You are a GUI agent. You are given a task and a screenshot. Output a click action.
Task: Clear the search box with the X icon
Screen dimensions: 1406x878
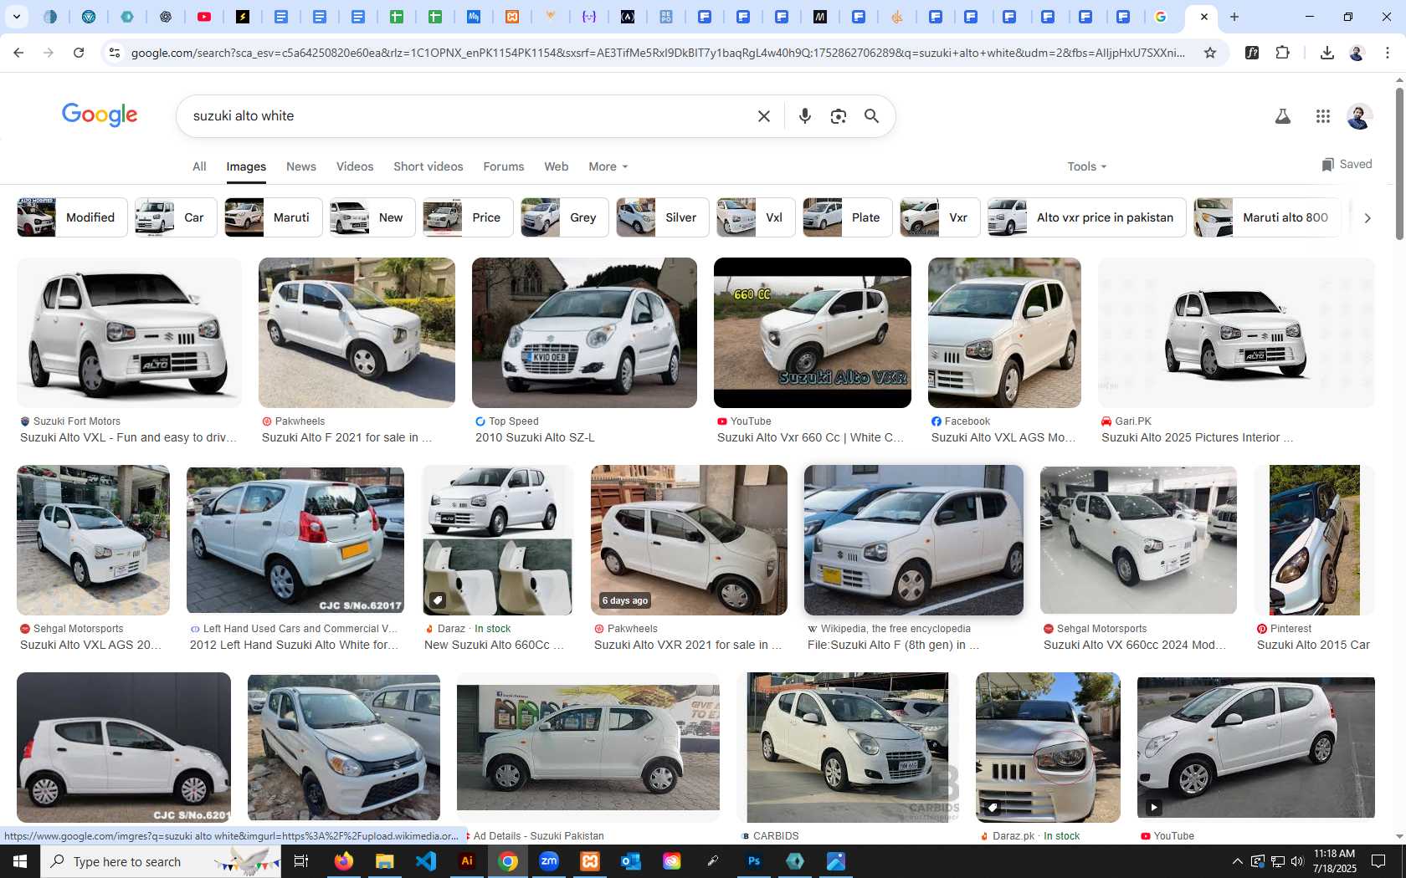click(x=763, y=116)
